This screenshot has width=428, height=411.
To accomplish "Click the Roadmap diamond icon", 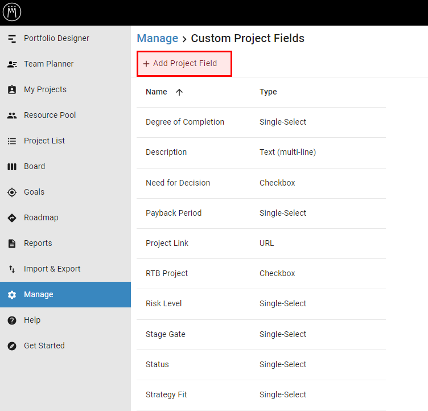I will click(x=12, y=218).
